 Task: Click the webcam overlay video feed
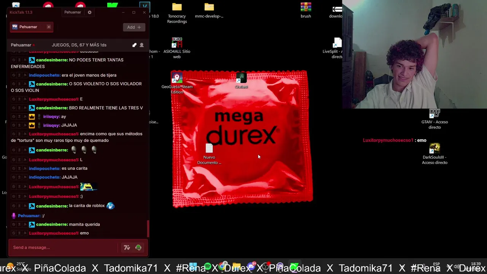pyautogui.click(x=414, y=54)
